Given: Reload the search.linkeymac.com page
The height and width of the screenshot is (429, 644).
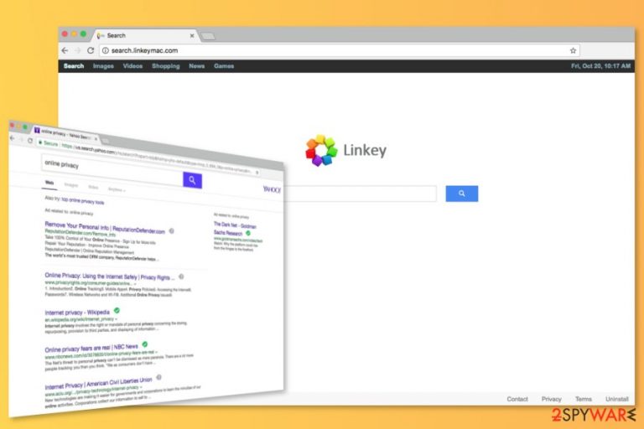Looking at the screenshot, I should (x=91, y=50).
